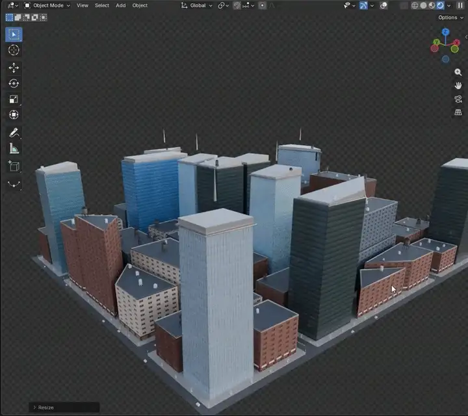The image size is (468, 416).
Task: Choose the Extend selection mode icon
Action: click(18, 18)
